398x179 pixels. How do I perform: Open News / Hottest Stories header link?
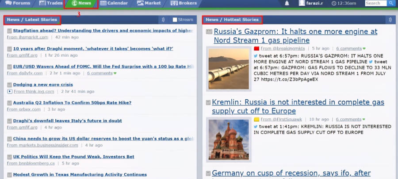pyautogui.click(x=232, y=19)
